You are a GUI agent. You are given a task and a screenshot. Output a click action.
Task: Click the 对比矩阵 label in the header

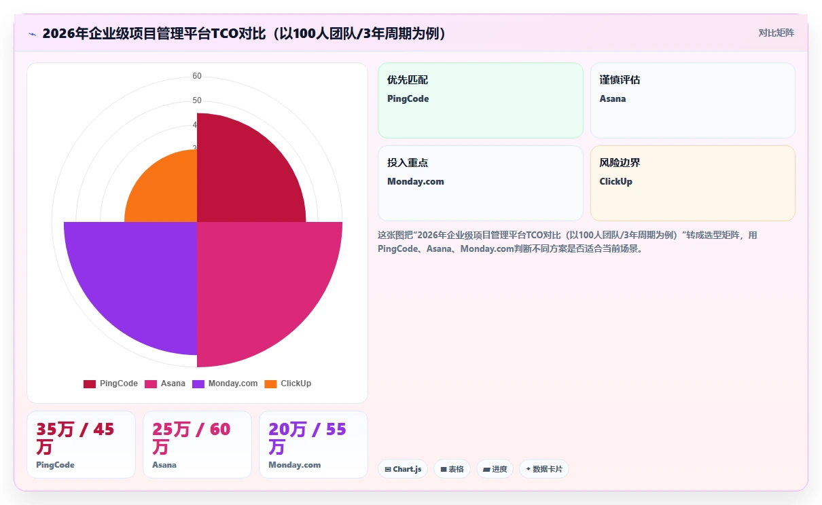tap(776, 33)
